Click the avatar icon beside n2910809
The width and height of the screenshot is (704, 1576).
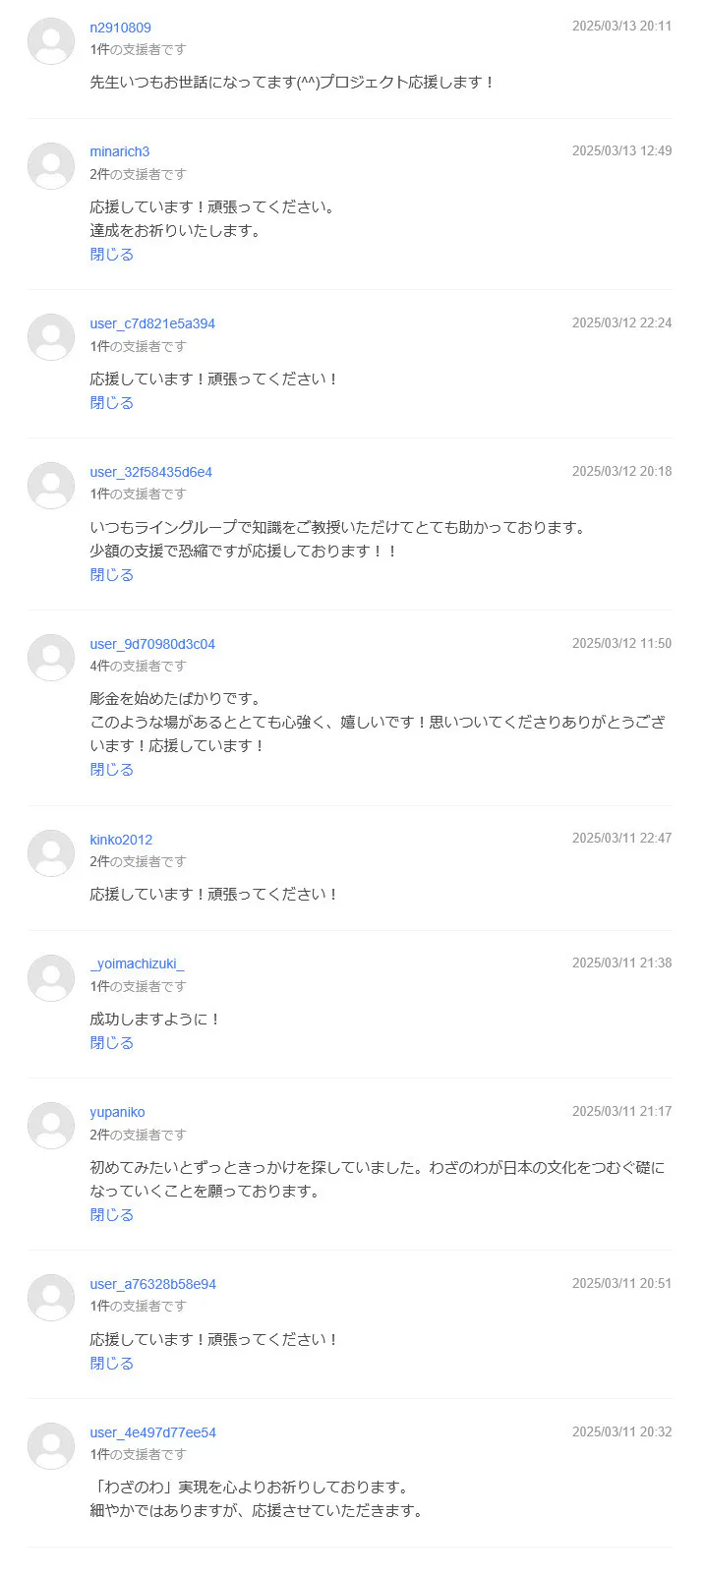tap(51, 41)
